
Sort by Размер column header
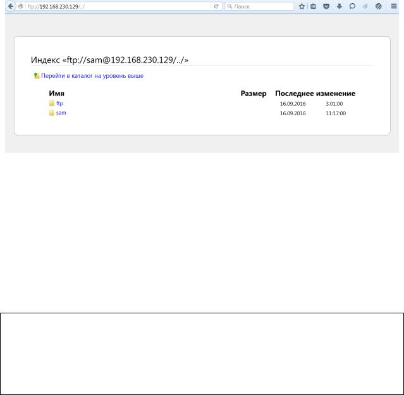click(x=254, y=94)
